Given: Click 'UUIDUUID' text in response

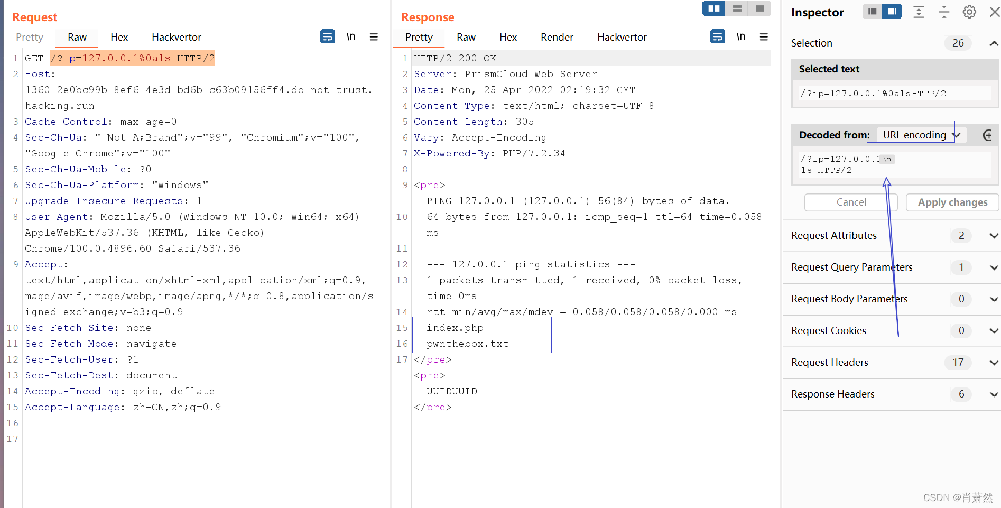Looking at the screenshot, I should pos(452,391).
